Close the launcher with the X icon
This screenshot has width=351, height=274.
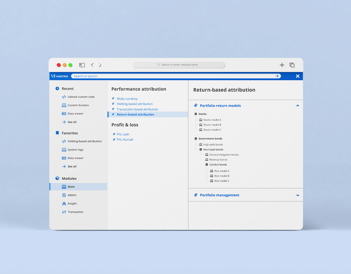(x=298, y=76)
